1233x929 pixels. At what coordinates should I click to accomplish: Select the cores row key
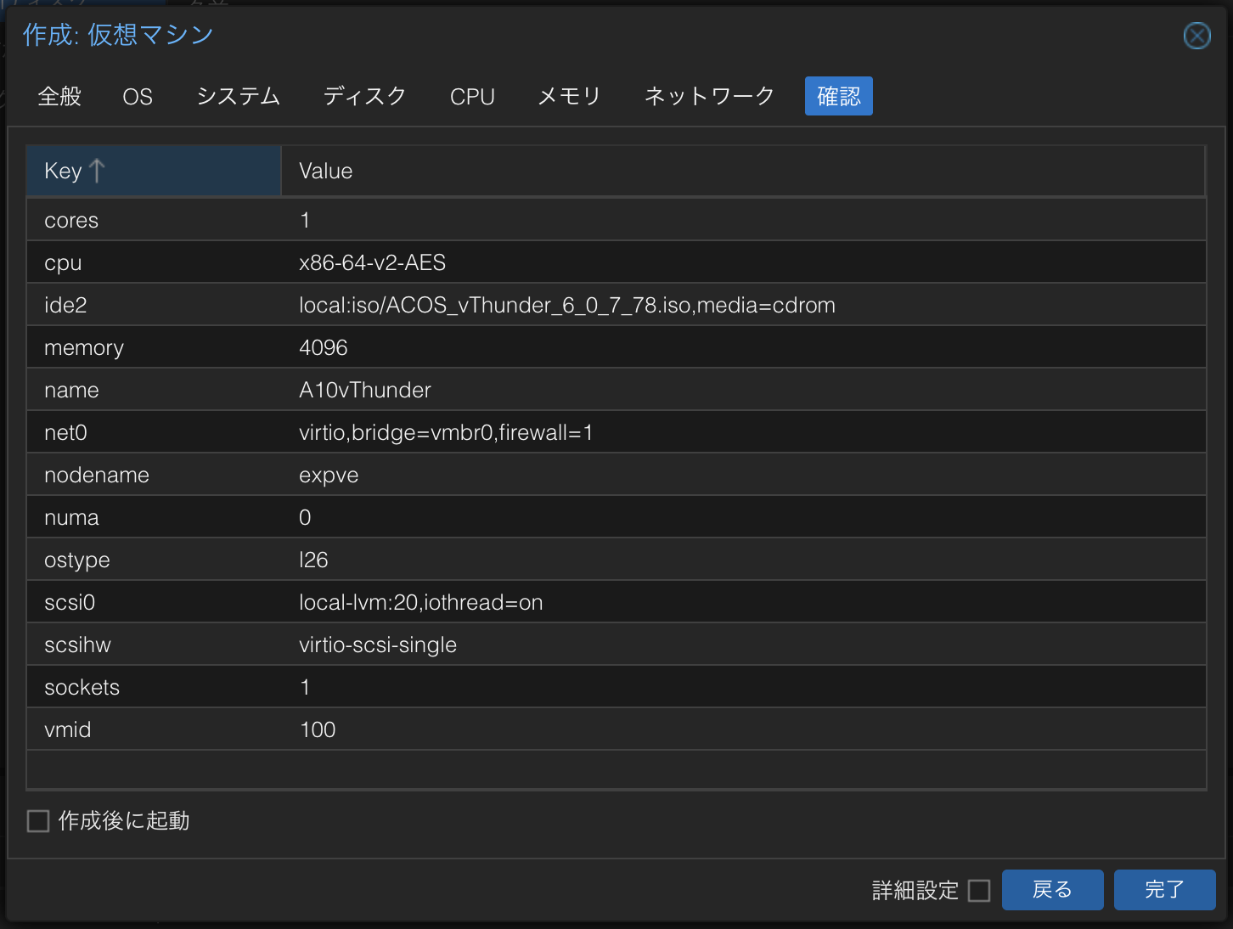pos(71,220)
